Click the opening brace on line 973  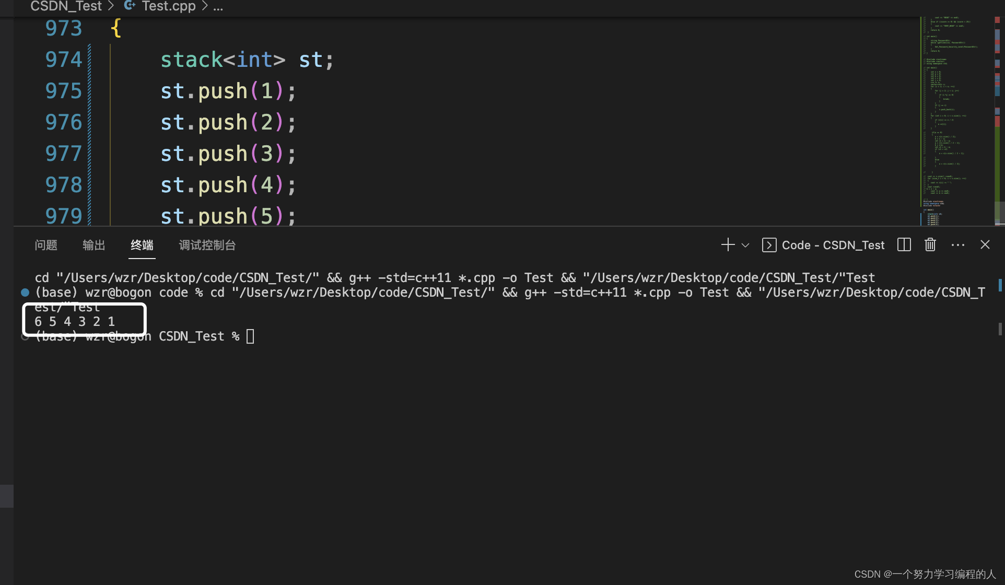[x=116, y=28]
